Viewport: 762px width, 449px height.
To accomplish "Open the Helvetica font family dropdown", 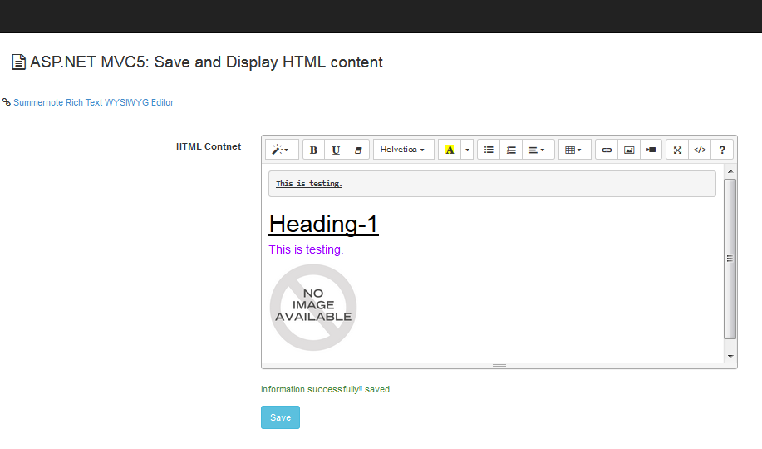I will (403, 150).
